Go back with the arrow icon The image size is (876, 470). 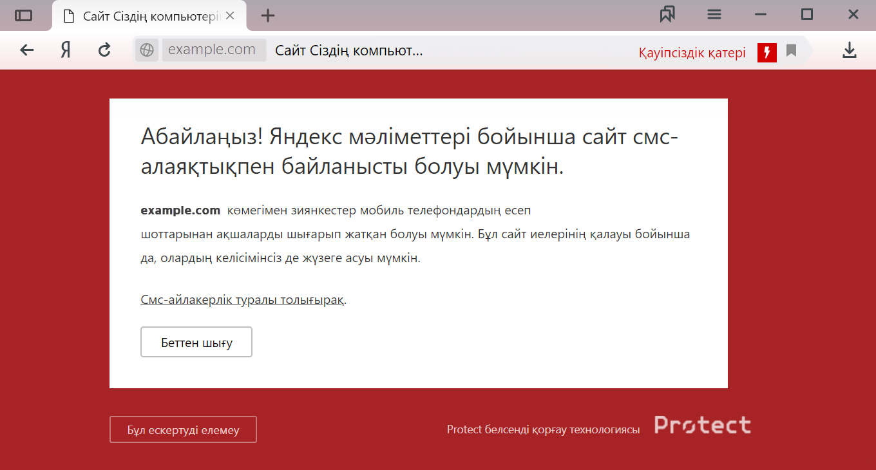point(26,50)
